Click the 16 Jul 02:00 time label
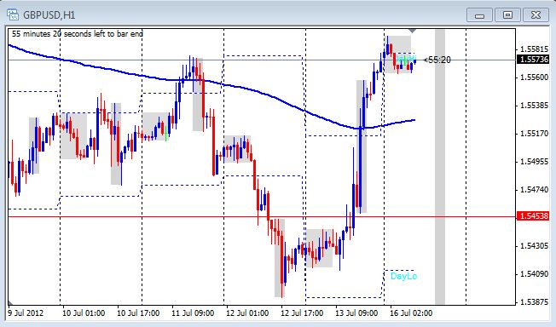Screen dimensions: 556x327 tap(411, 313)
